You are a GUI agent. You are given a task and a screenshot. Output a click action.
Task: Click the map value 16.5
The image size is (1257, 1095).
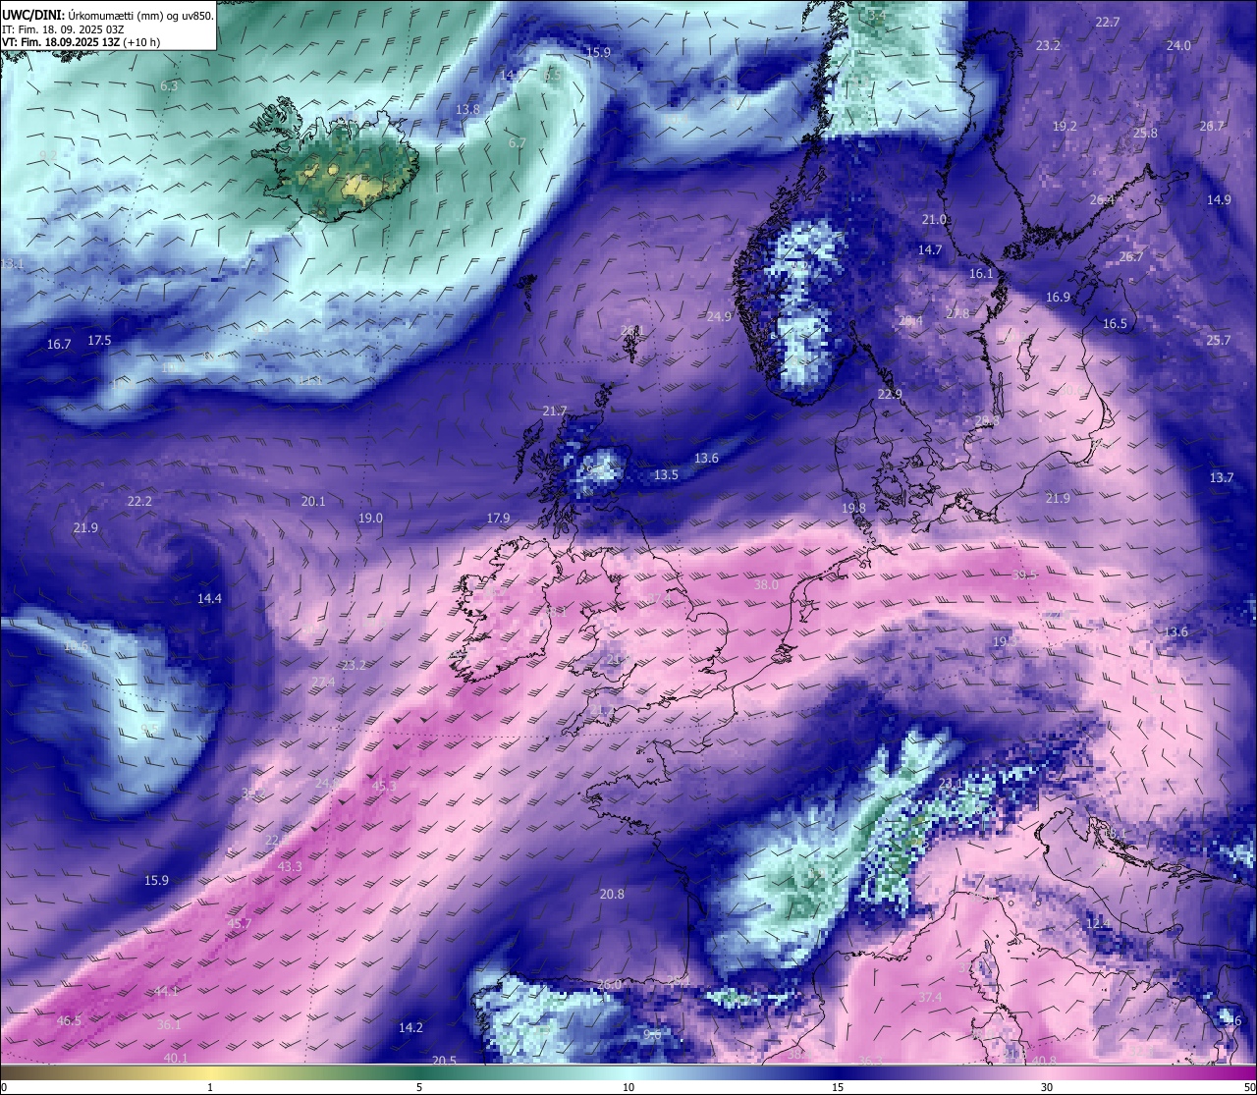(1115, 323)
